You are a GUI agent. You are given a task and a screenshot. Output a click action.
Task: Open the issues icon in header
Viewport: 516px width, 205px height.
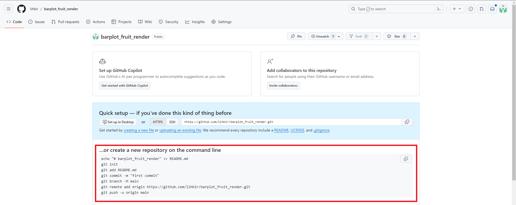coord(471,9)
